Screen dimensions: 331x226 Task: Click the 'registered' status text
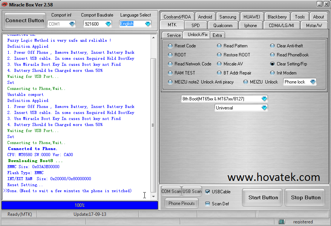(303, 222)
